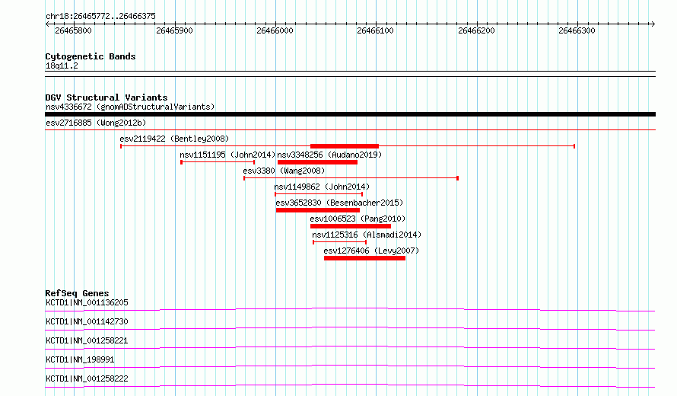Click the nsv1125316 variant span line

click(340, 242)
